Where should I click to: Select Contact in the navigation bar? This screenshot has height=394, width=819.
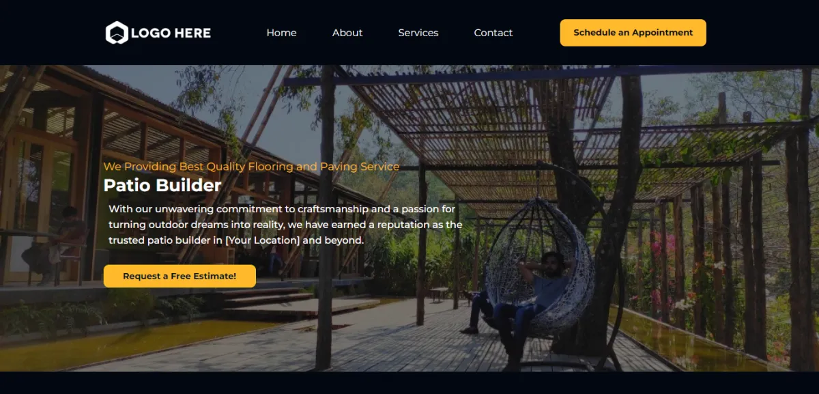click(x=493, y=33)
